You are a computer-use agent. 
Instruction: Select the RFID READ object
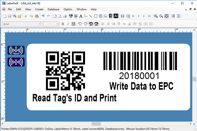pyautogui.click(x=16, y=50)
